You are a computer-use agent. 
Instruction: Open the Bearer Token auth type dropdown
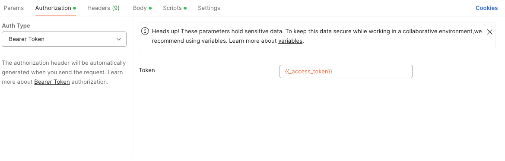pyautogui.click(x=64, y=39)
